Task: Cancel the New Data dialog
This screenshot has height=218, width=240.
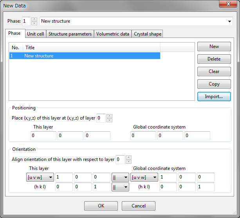Action: tap(139, 206)
